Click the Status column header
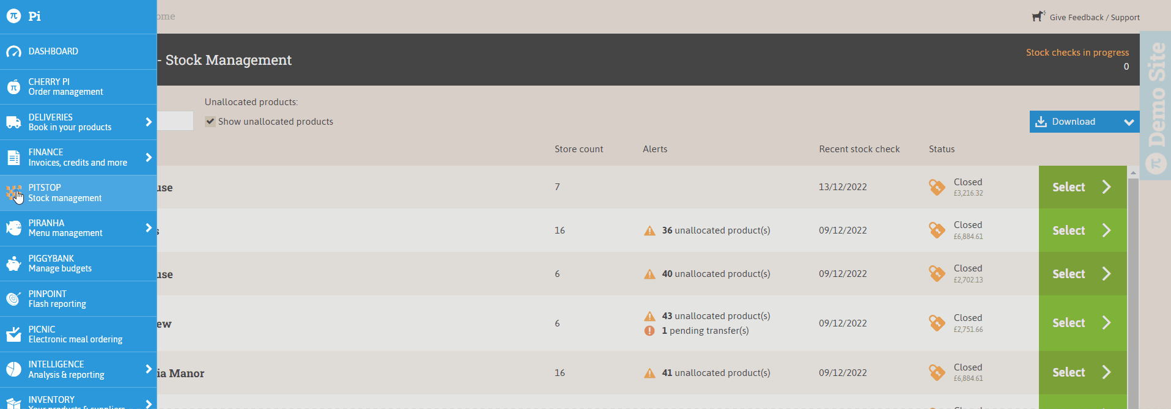This screenshot has height=409, width=1171. (942, 149)
